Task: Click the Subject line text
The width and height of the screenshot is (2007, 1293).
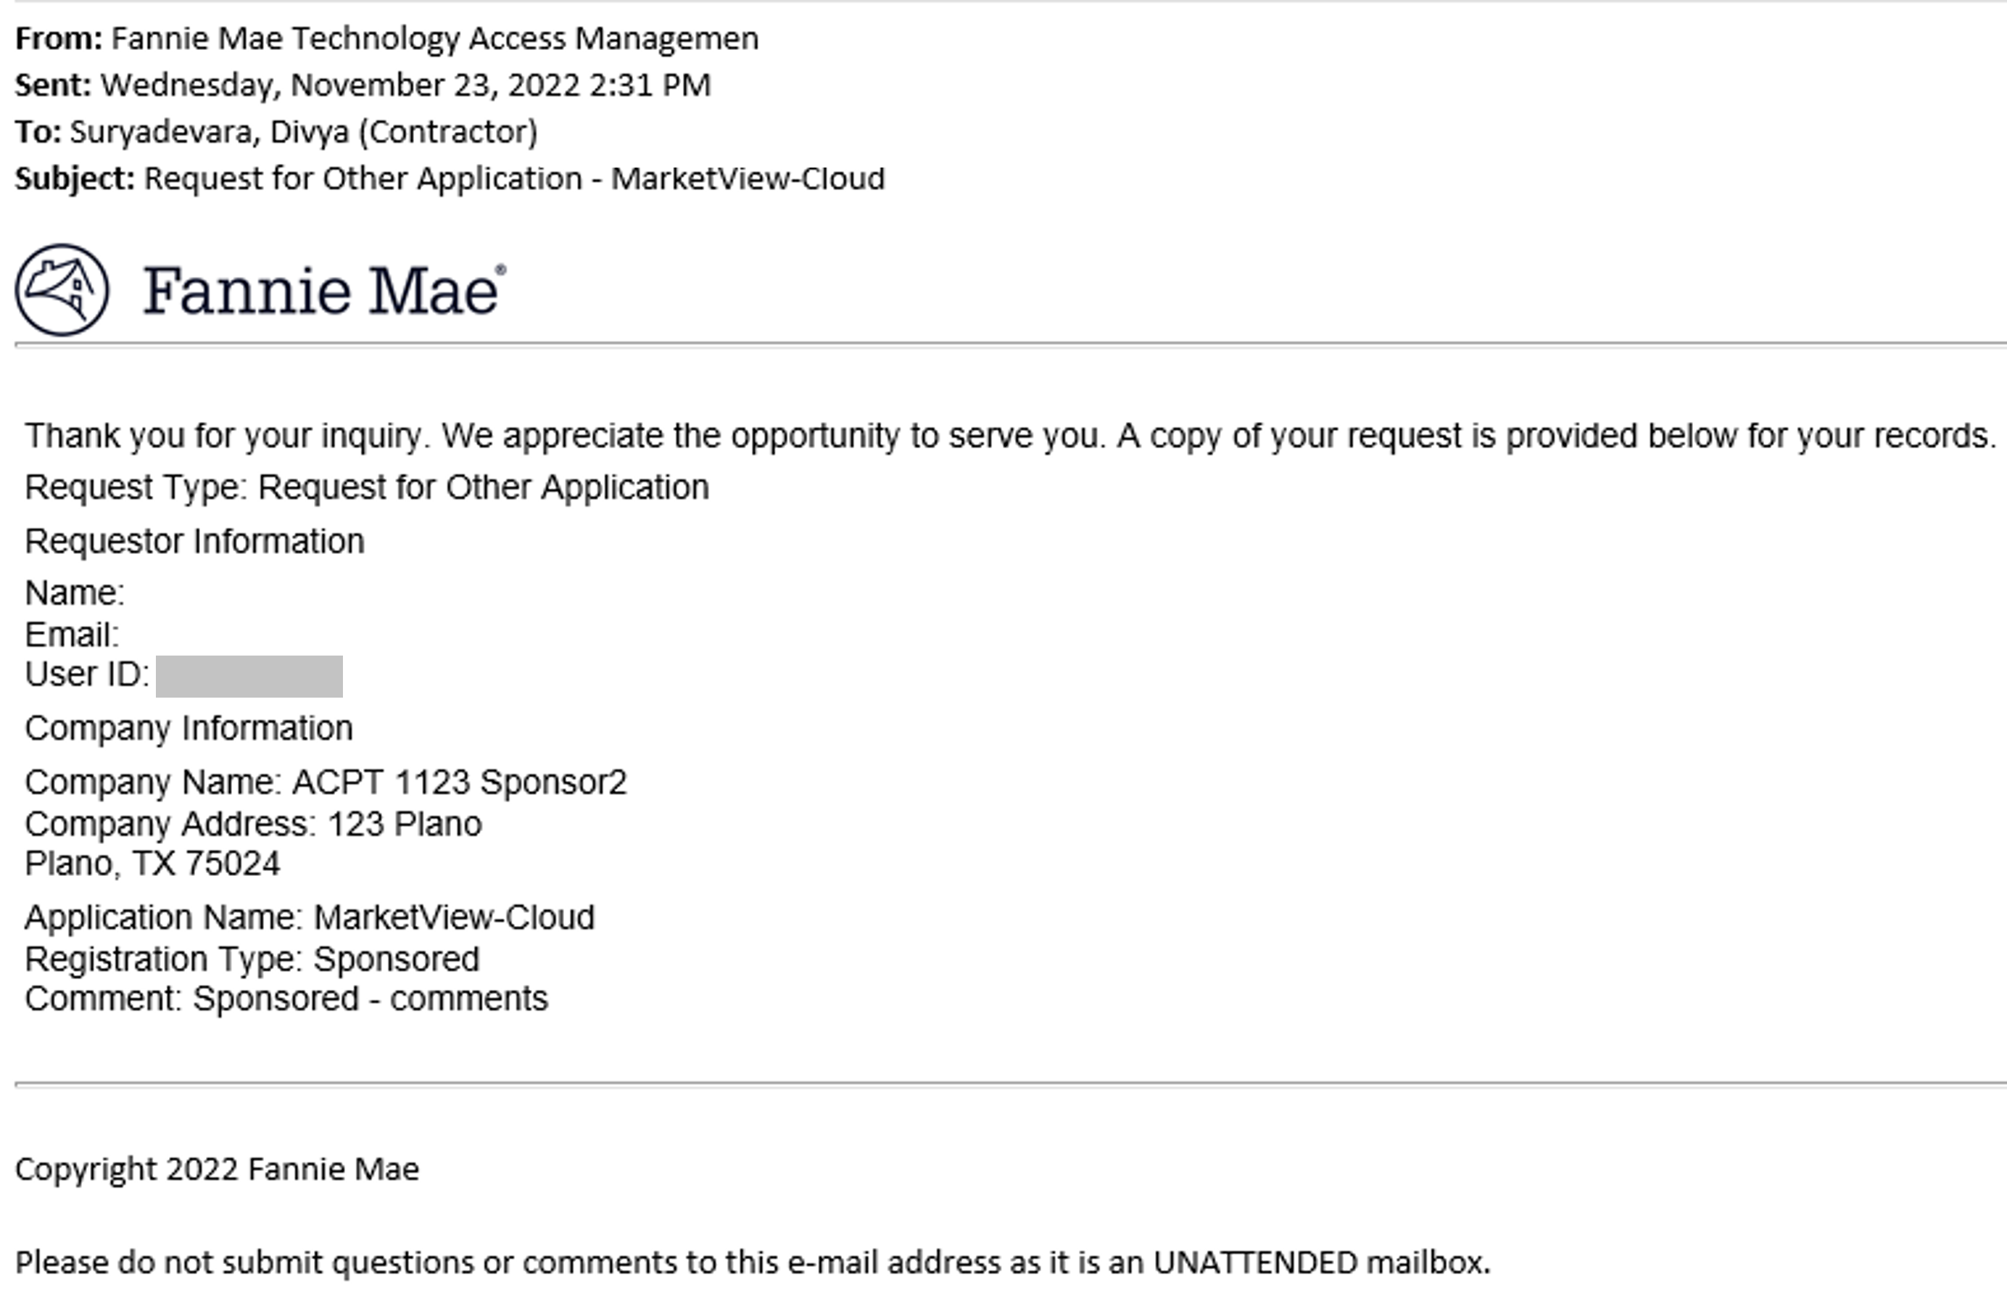Action: click(x=450, y=179)
